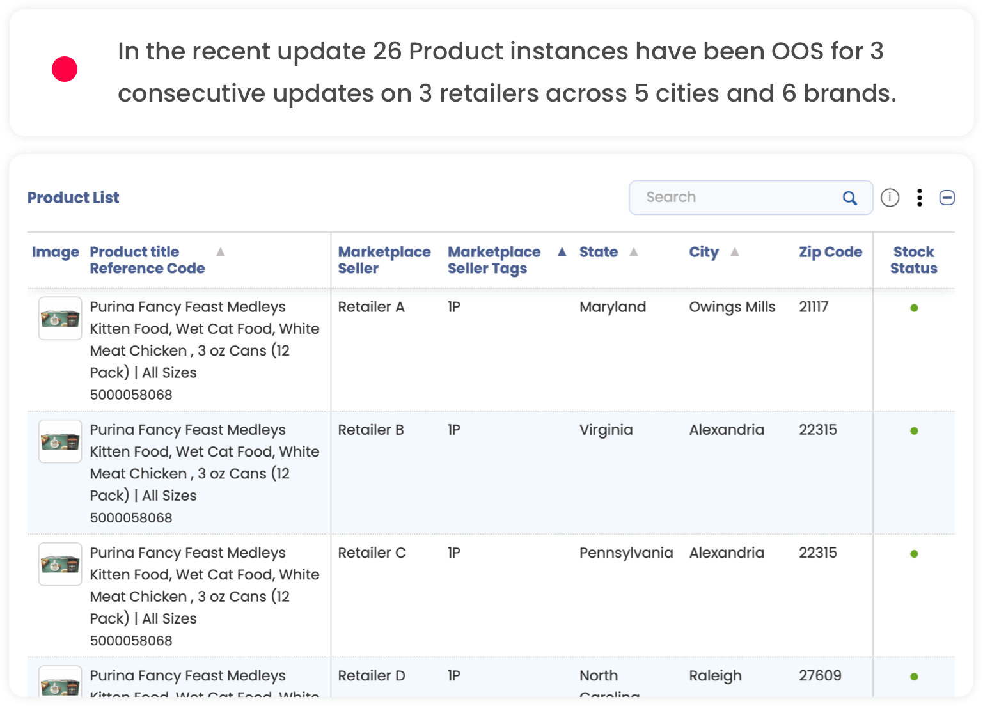The height and width of the screenshot is (706, 983).
Task: Click 1P seller tag in Retailer B row
Action: tap(453, 430)
